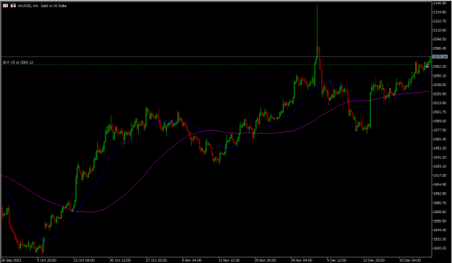Viewport: 452px width, 263px height.
Task: Click the 27 Oct 20:00 time label
Action: (156, 260)
